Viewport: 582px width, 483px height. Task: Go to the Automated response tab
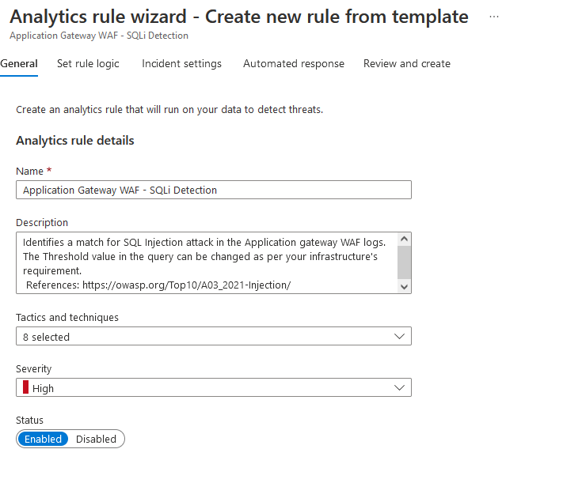click(293, 64)
